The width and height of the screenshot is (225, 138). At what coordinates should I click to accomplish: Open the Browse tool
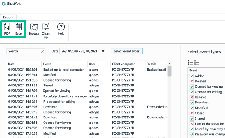coord(34,29)
